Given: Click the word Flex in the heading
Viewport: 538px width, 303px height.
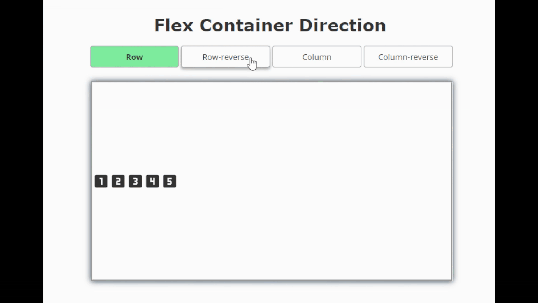Looking at the screenshot, I should click(x=174, y=26).
